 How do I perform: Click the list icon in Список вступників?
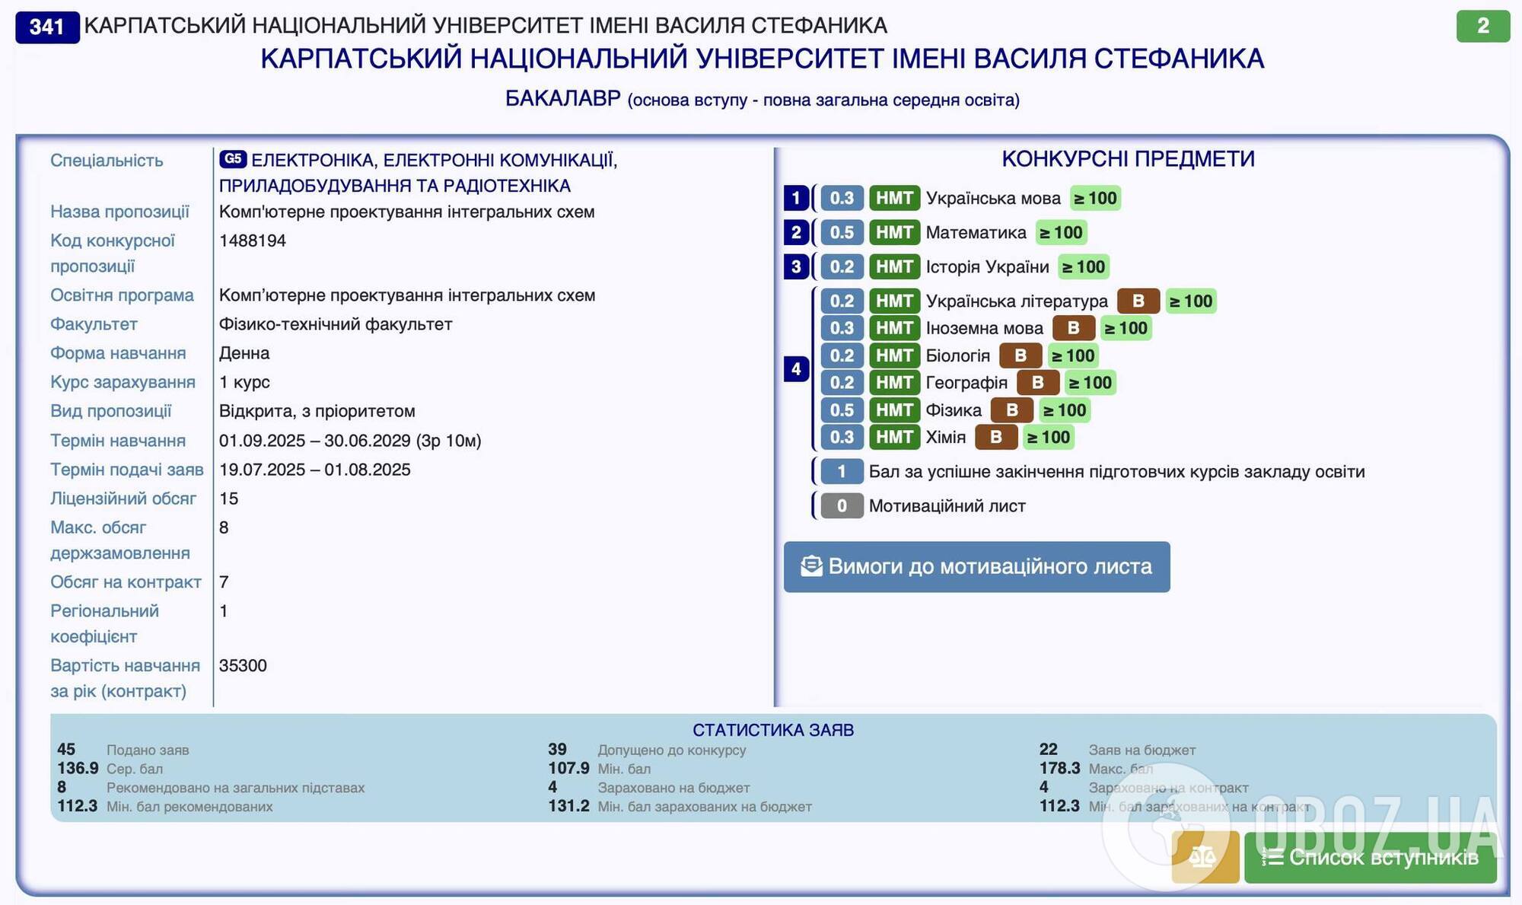point(1272,857)
